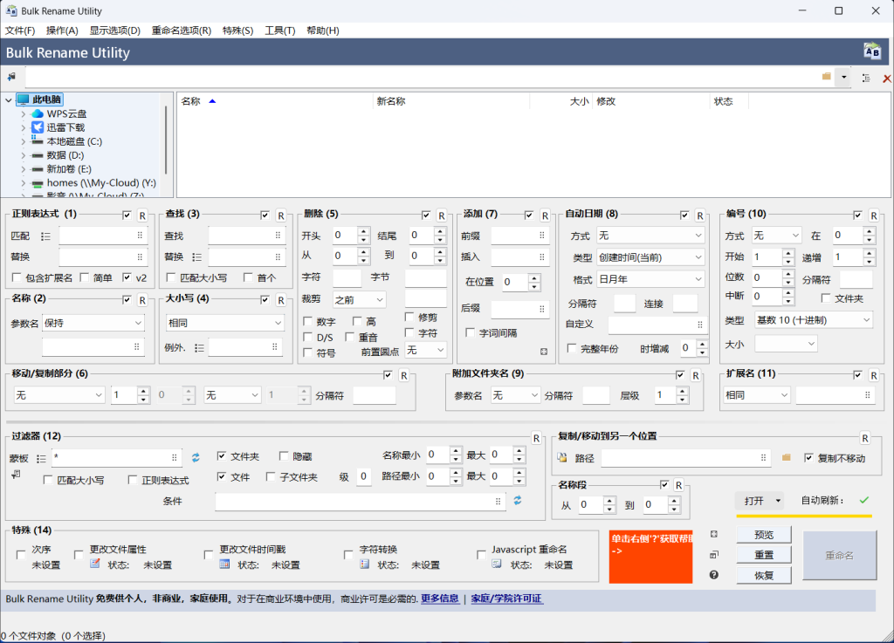
Task: Open the 重命名选项(R) menu
Action: coord(181,31)
